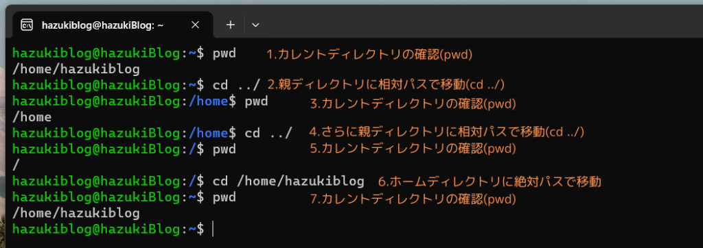Click the annotation beginning with 4.さらに
Image resolution: width=703 pixels, height=248 pixels.
point(446,132)
